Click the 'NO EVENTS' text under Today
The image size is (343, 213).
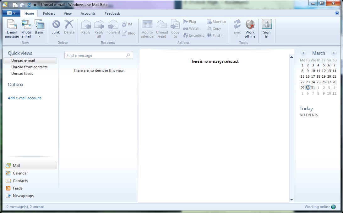tap(309, 115)
